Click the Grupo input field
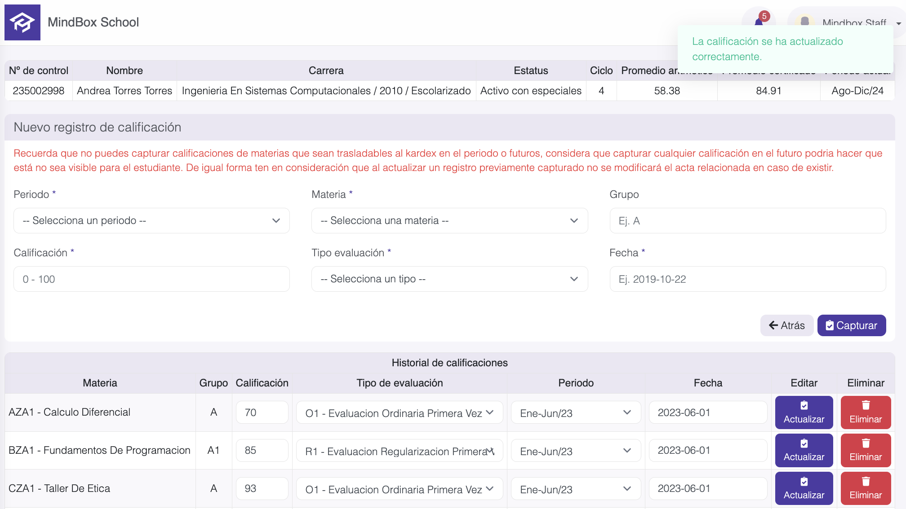906x509 pixels. (747, 221)
